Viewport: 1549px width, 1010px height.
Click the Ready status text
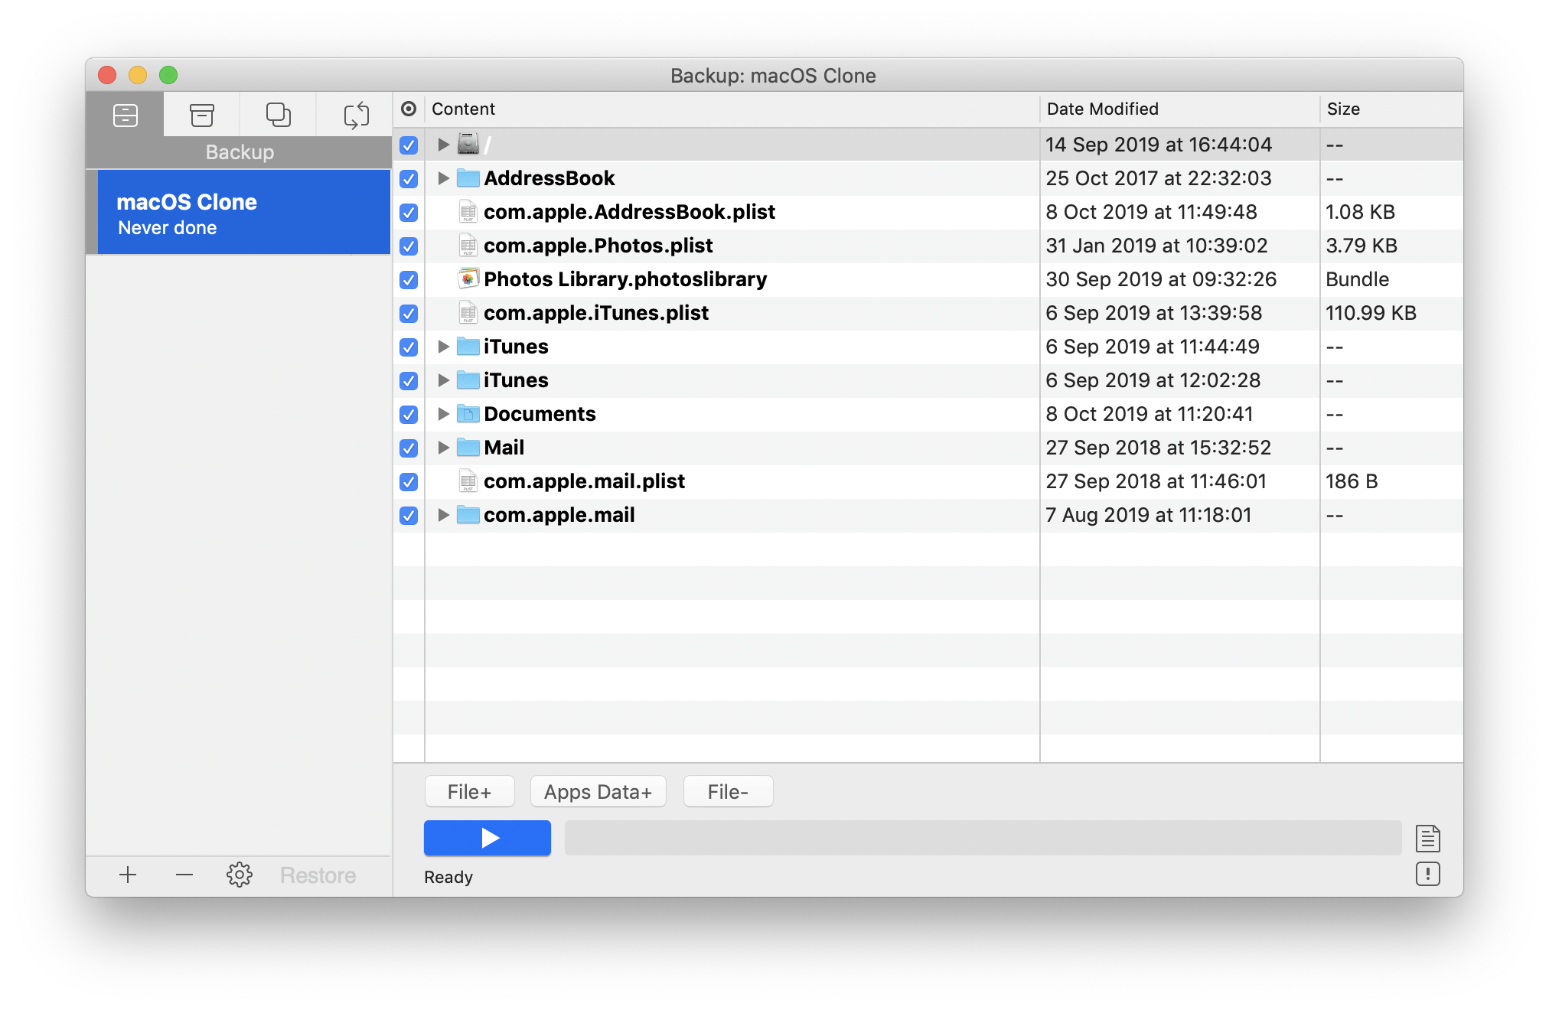click(448, 877)
